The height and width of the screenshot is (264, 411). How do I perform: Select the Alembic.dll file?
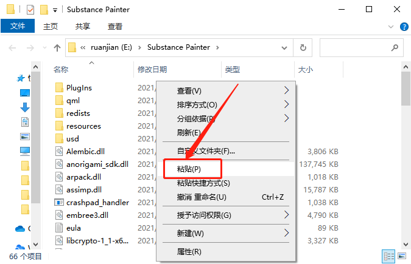tap(85, 151)
